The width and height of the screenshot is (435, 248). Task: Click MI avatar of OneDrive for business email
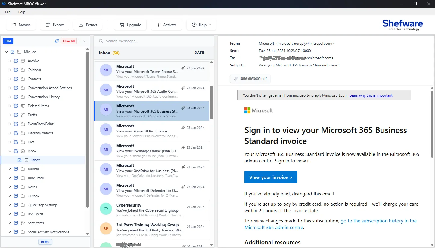(106, 169)
